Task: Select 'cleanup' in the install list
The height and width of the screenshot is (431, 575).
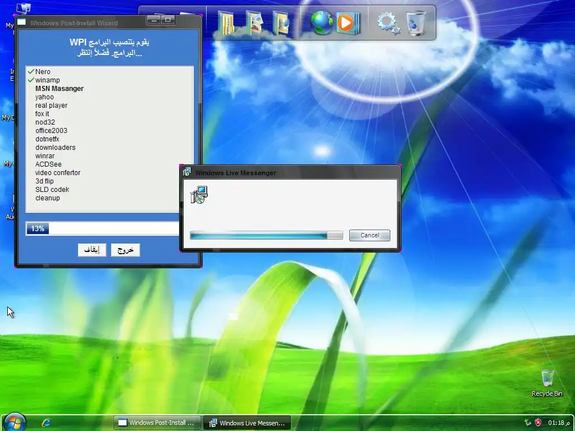Action: point(48,198)
